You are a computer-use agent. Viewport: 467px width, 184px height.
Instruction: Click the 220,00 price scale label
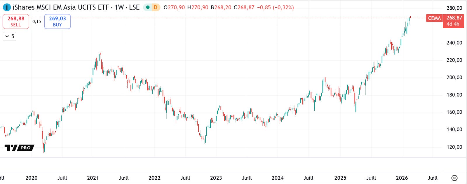[454, 60]
